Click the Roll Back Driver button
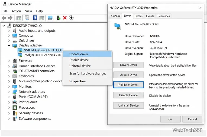Viewport: 207px width, 137px height. tap(128, 85)
